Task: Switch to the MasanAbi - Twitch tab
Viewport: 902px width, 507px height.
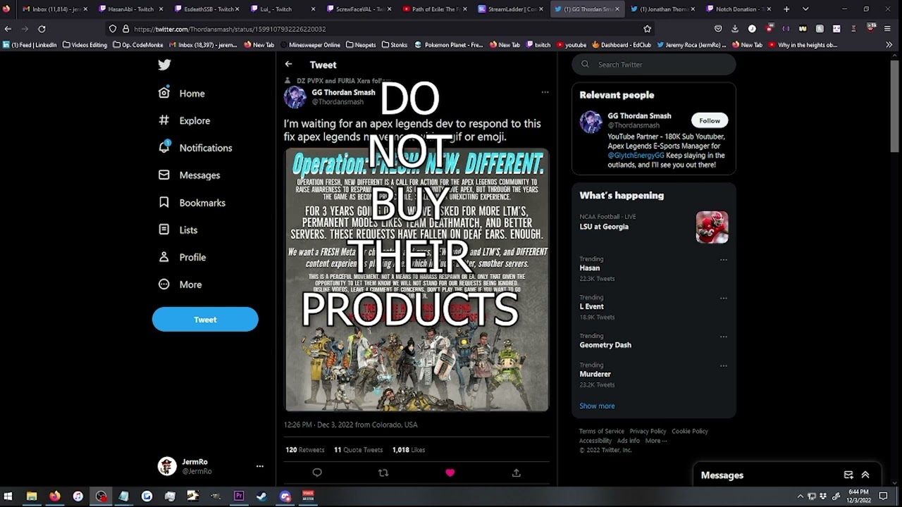Action: click(130, 9)
